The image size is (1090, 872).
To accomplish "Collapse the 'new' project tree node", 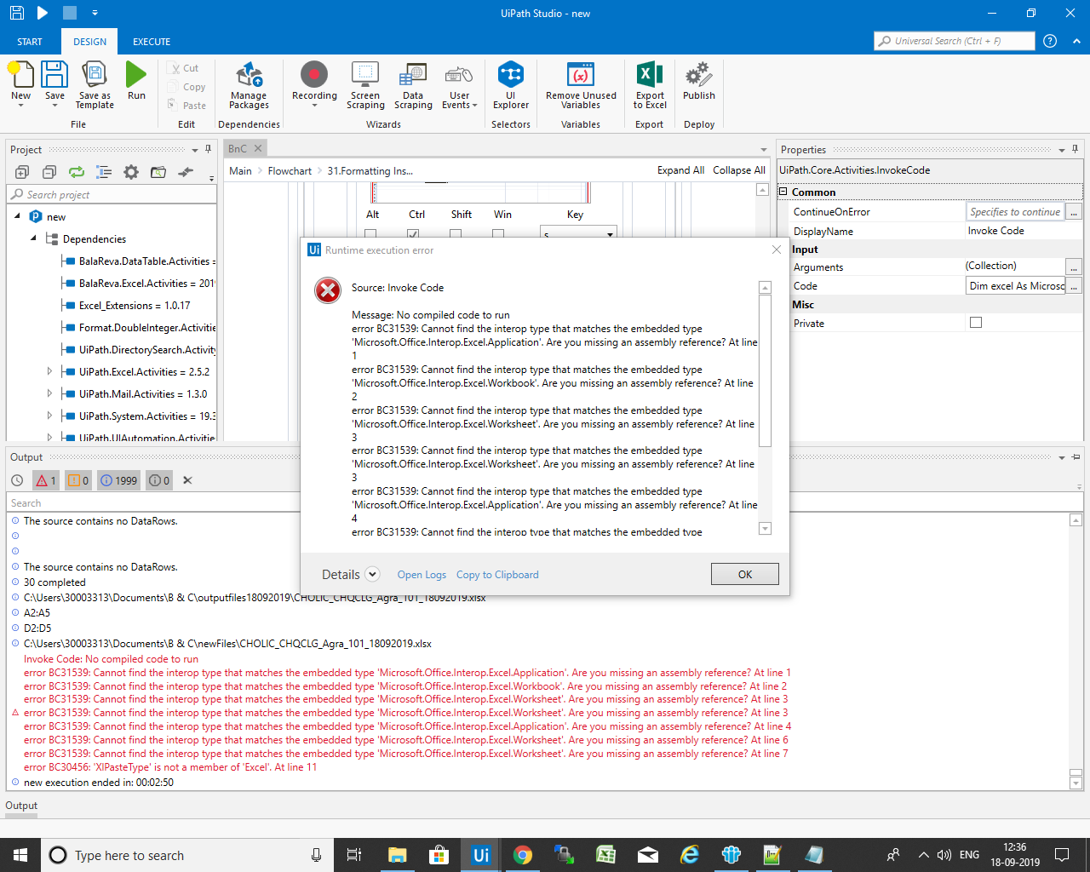I will 18,216.
